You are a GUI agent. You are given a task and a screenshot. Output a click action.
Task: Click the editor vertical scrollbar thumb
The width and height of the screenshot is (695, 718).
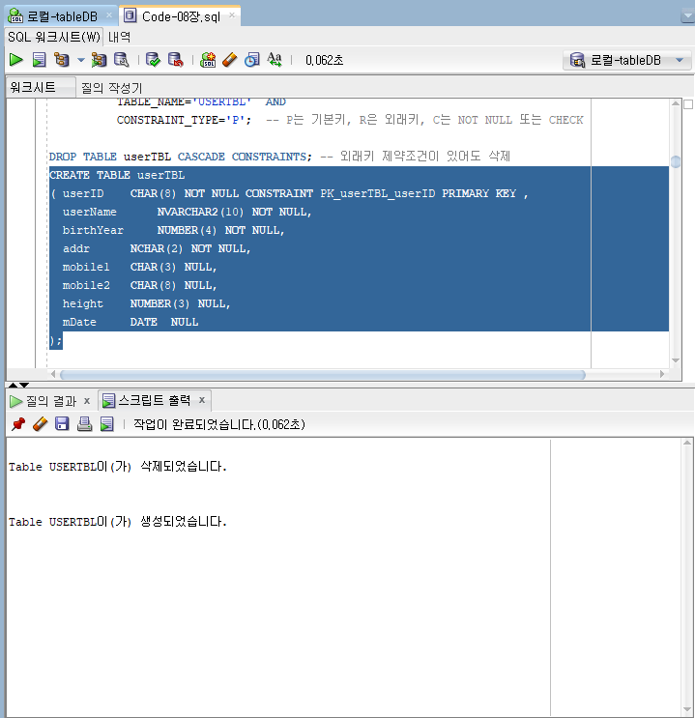(x=676, y=161)
